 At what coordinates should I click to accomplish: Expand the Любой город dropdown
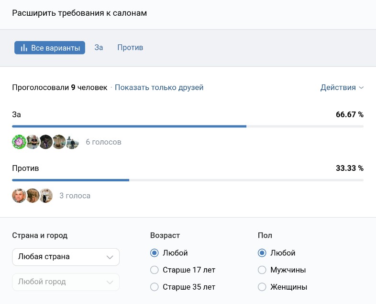(x=66, y=282)
